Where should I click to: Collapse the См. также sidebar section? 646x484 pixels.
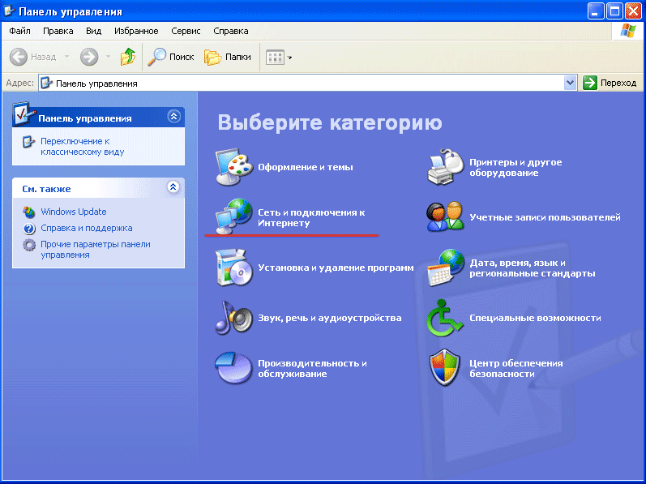point(173,188)
